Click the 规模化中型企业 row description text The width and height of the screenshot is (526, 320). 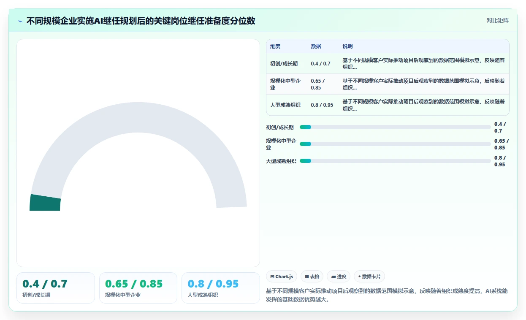coord(423,84)
